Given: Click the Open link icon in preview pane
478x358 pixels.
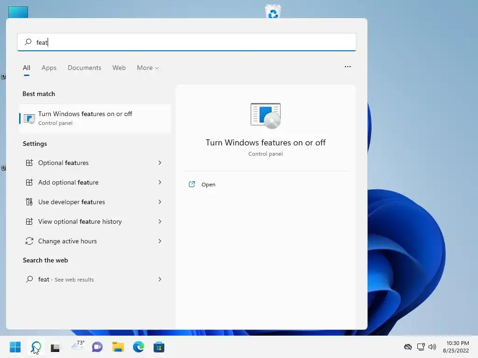Looking at the screenshot, I should point(192,184).
